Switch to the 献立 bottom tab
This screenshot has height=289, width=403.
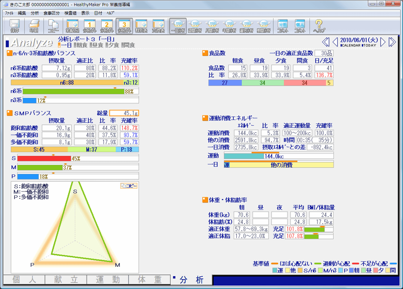pos(66,280)
